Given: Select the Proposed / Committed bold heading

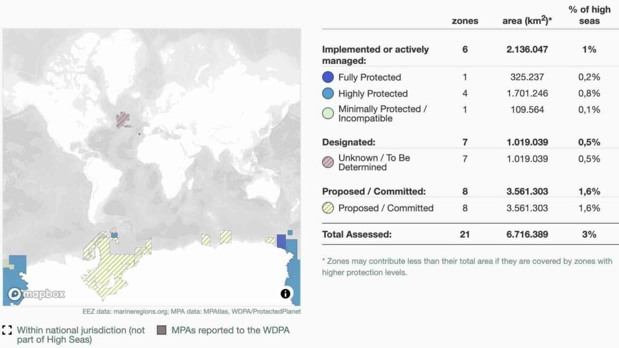Looking at the screenshot, I should tap(374, 192).
